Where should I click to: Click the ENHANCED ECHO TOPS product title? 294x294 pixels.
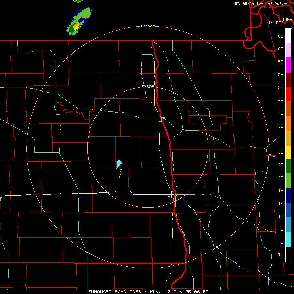tap(115, 292)
